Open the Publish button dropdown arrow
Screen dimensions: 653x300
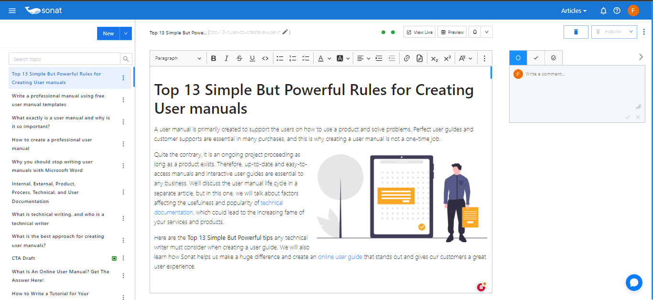tap(630, 32)
